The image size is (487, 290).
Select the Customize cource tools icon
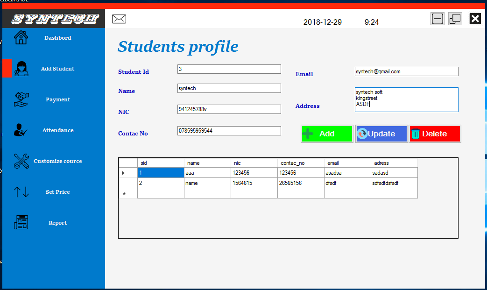[x=21, y=161]
